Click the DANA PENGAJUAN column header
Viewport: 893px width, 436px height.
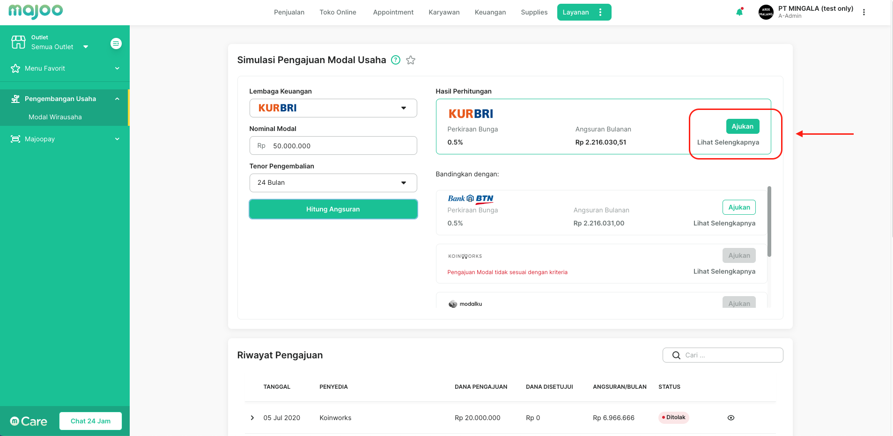coord(481,387)
